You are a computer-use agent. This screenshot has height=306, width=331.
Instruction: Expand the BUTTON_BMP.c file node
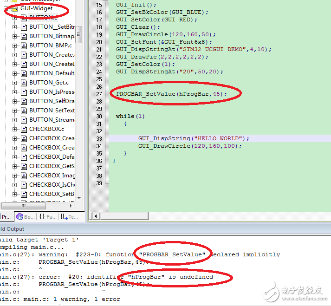point(14,46)
